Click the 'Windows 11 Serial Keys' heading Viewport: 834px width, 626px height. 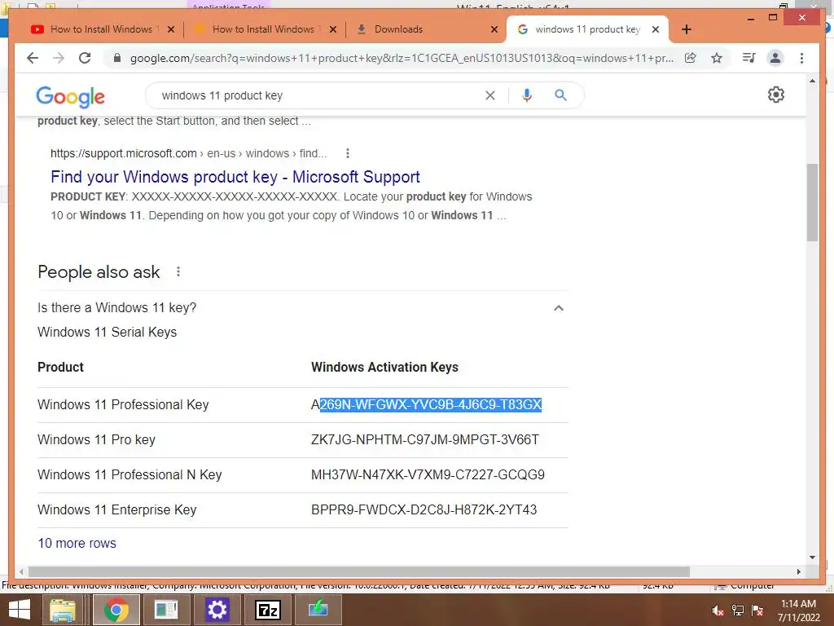pos(107,333)
